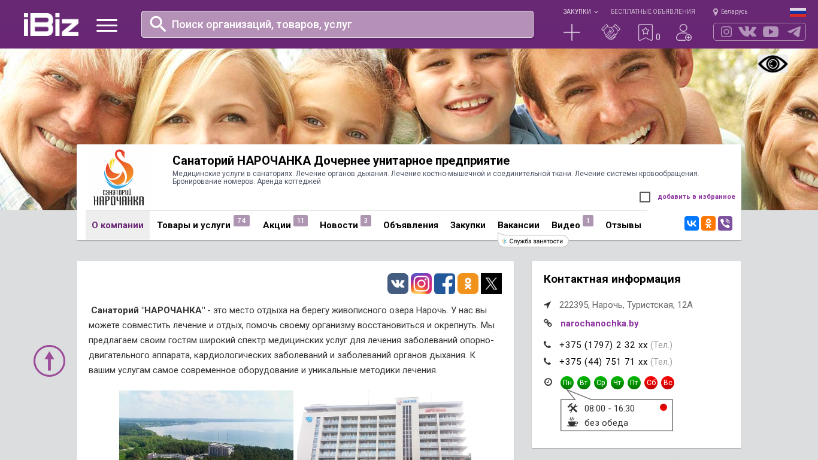Open the 'Отзывы' tab

pos(623,225)
